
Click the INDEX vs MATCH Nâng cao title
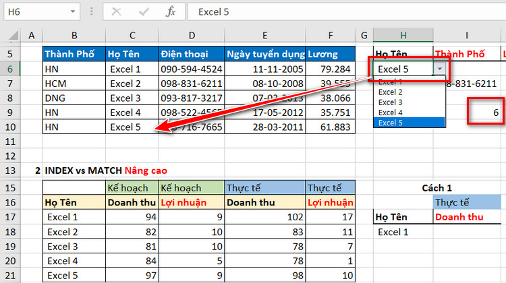pos(106,170)
